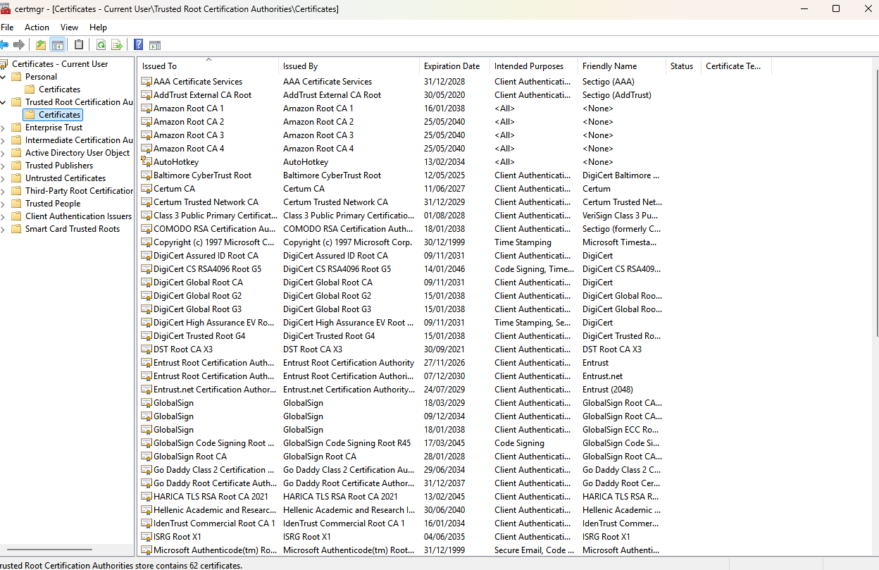Sort by the Issued To column header

tap(208, 66)
